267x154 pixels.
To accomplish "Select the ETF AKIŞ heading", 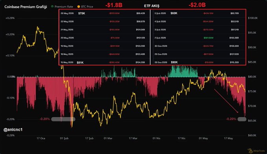I will point(152,6).
